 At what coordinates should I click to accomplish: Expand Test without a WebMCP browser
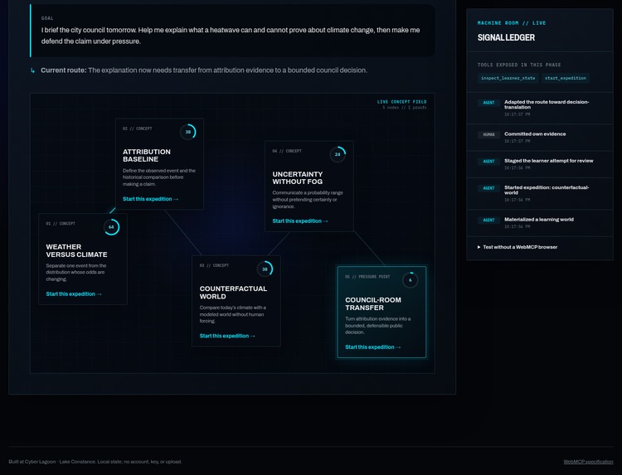point(518,247)
